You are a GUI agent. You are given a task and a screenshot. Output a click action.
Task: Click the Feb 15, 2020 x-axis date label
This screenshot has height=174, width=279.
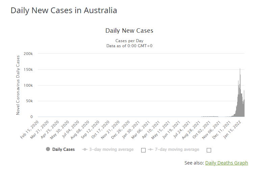[x=30, y=129]
